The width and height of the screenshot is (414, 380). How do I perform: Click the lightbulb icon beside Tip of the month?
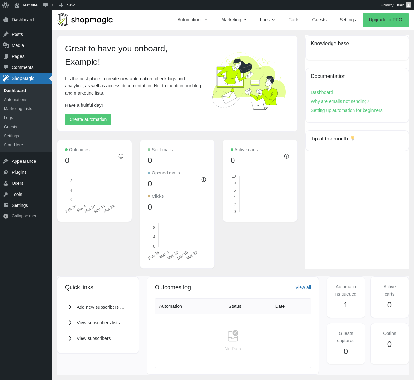353,138
